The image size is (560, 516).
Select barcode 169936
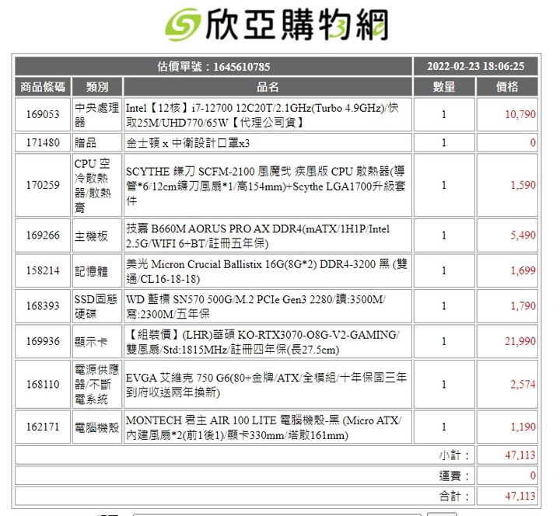tap(43, 341)
